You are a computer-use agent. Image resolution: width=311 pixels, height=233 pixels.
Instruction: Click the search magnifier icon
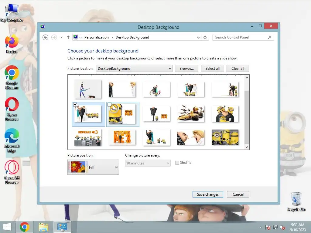click(x=269, y=37)
